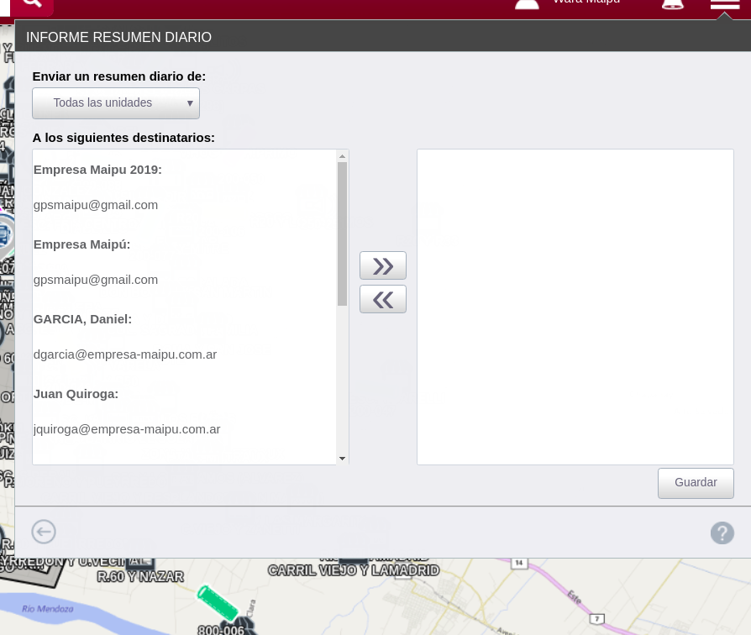Expand the 'Todas las unidades' dropdown
The image size is (751, 635).
pos(116,103)
